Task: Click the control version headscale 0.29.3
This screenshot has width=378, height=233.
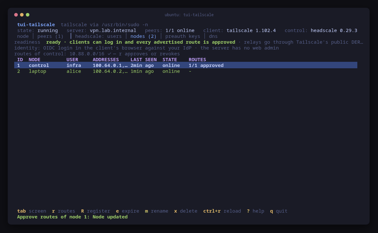Action: tap(334, 30)
